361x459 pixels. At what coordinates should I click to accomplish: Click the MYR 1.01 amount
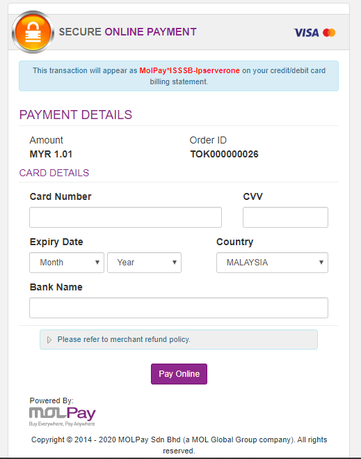click(x=51, y=154)
